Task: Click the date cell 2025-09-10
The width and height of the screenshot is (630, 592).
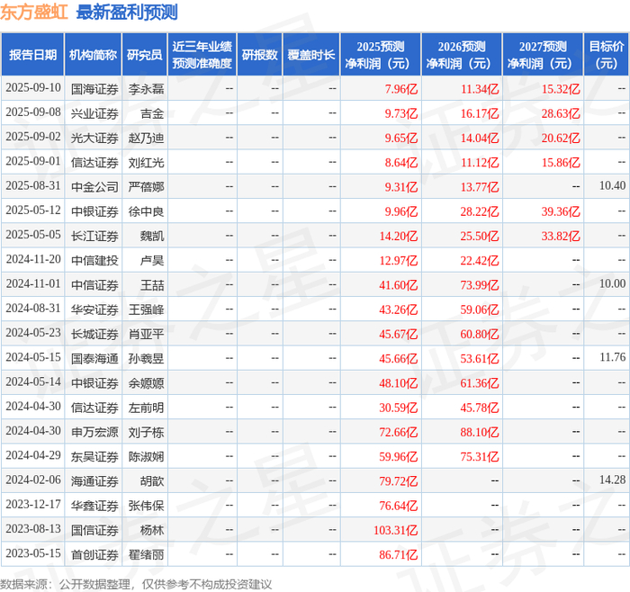Action: click(x=33, y=88)
